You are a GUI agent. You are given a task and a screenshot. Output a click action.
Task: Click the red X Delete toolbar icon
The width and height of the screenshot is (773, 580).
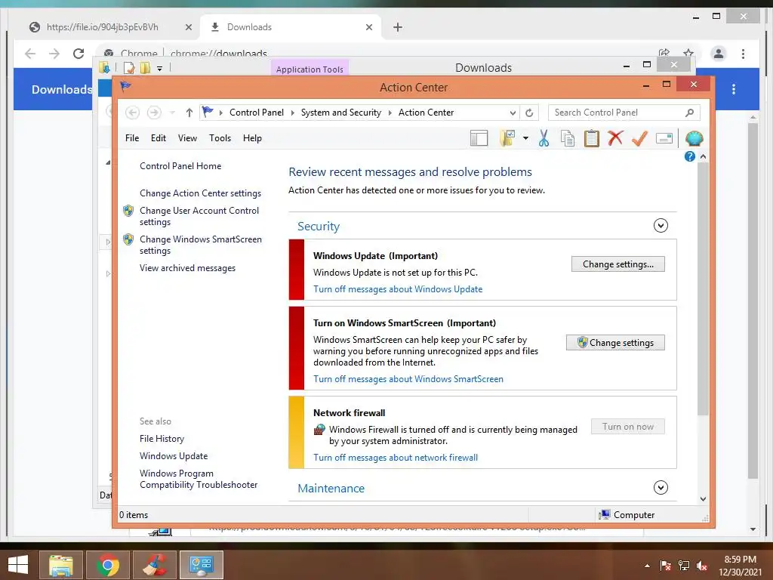[614, 138]
